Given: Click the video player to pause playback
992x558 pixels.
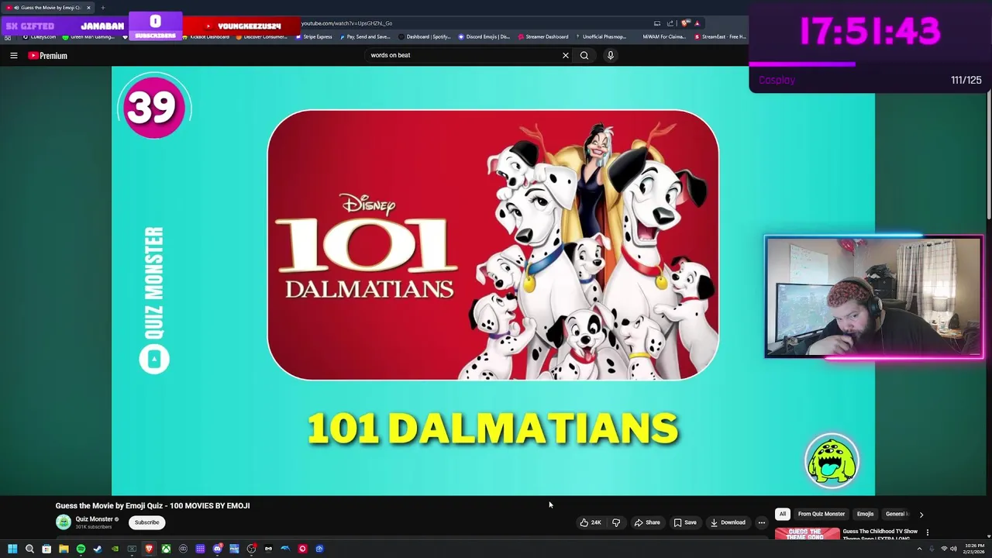Looking at the screenshot, I should coord(493,281).
